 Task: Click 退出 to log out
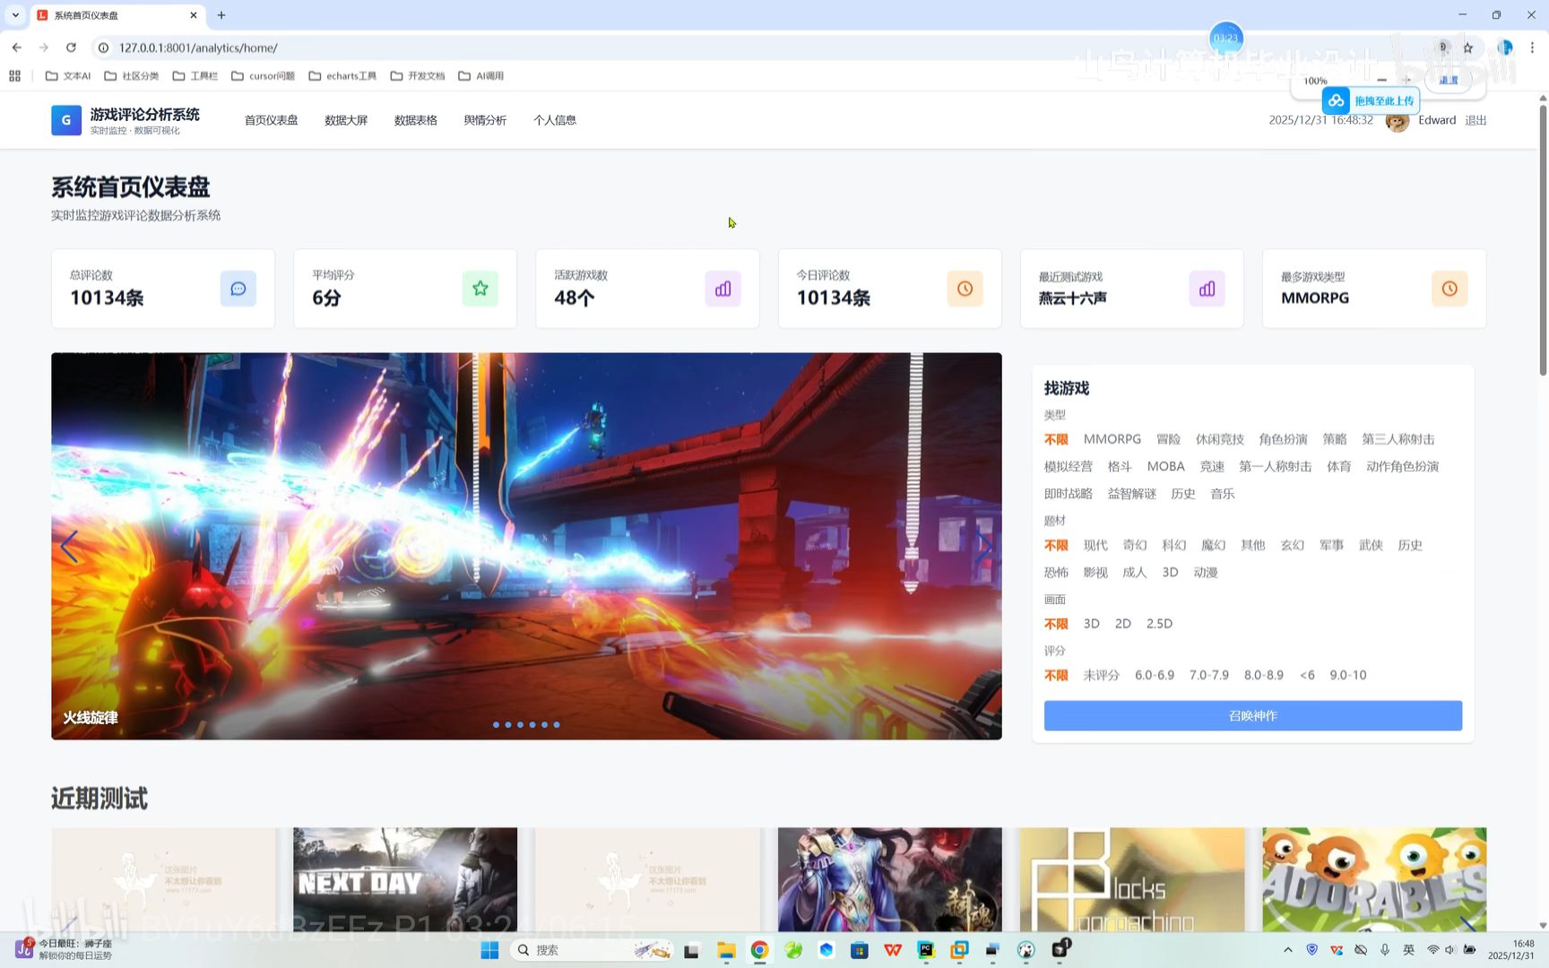[x=1475, y=119]
